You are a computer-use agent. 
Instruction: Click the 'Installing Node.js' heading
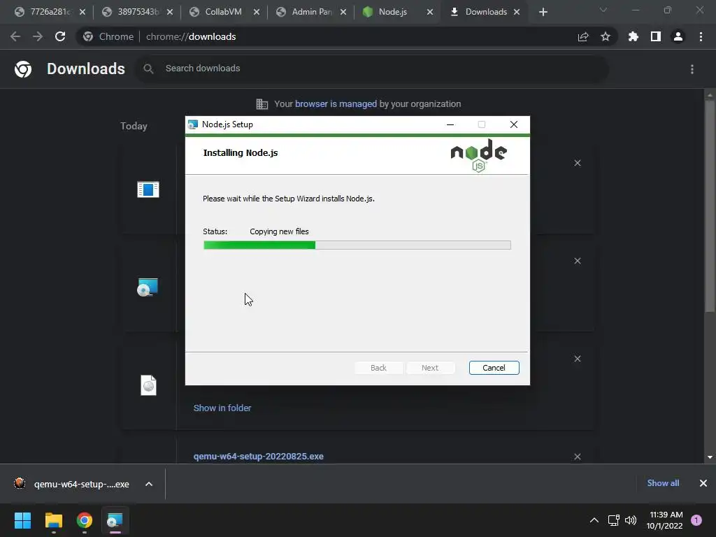tap(241, 153)
